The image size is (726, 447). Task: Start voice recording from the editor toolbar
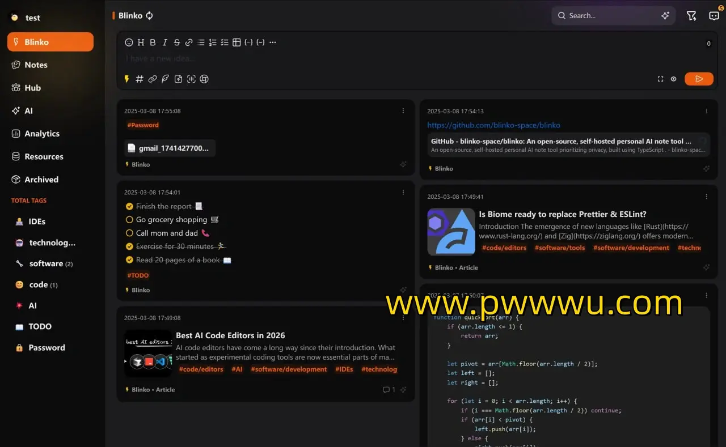(191, 79)
